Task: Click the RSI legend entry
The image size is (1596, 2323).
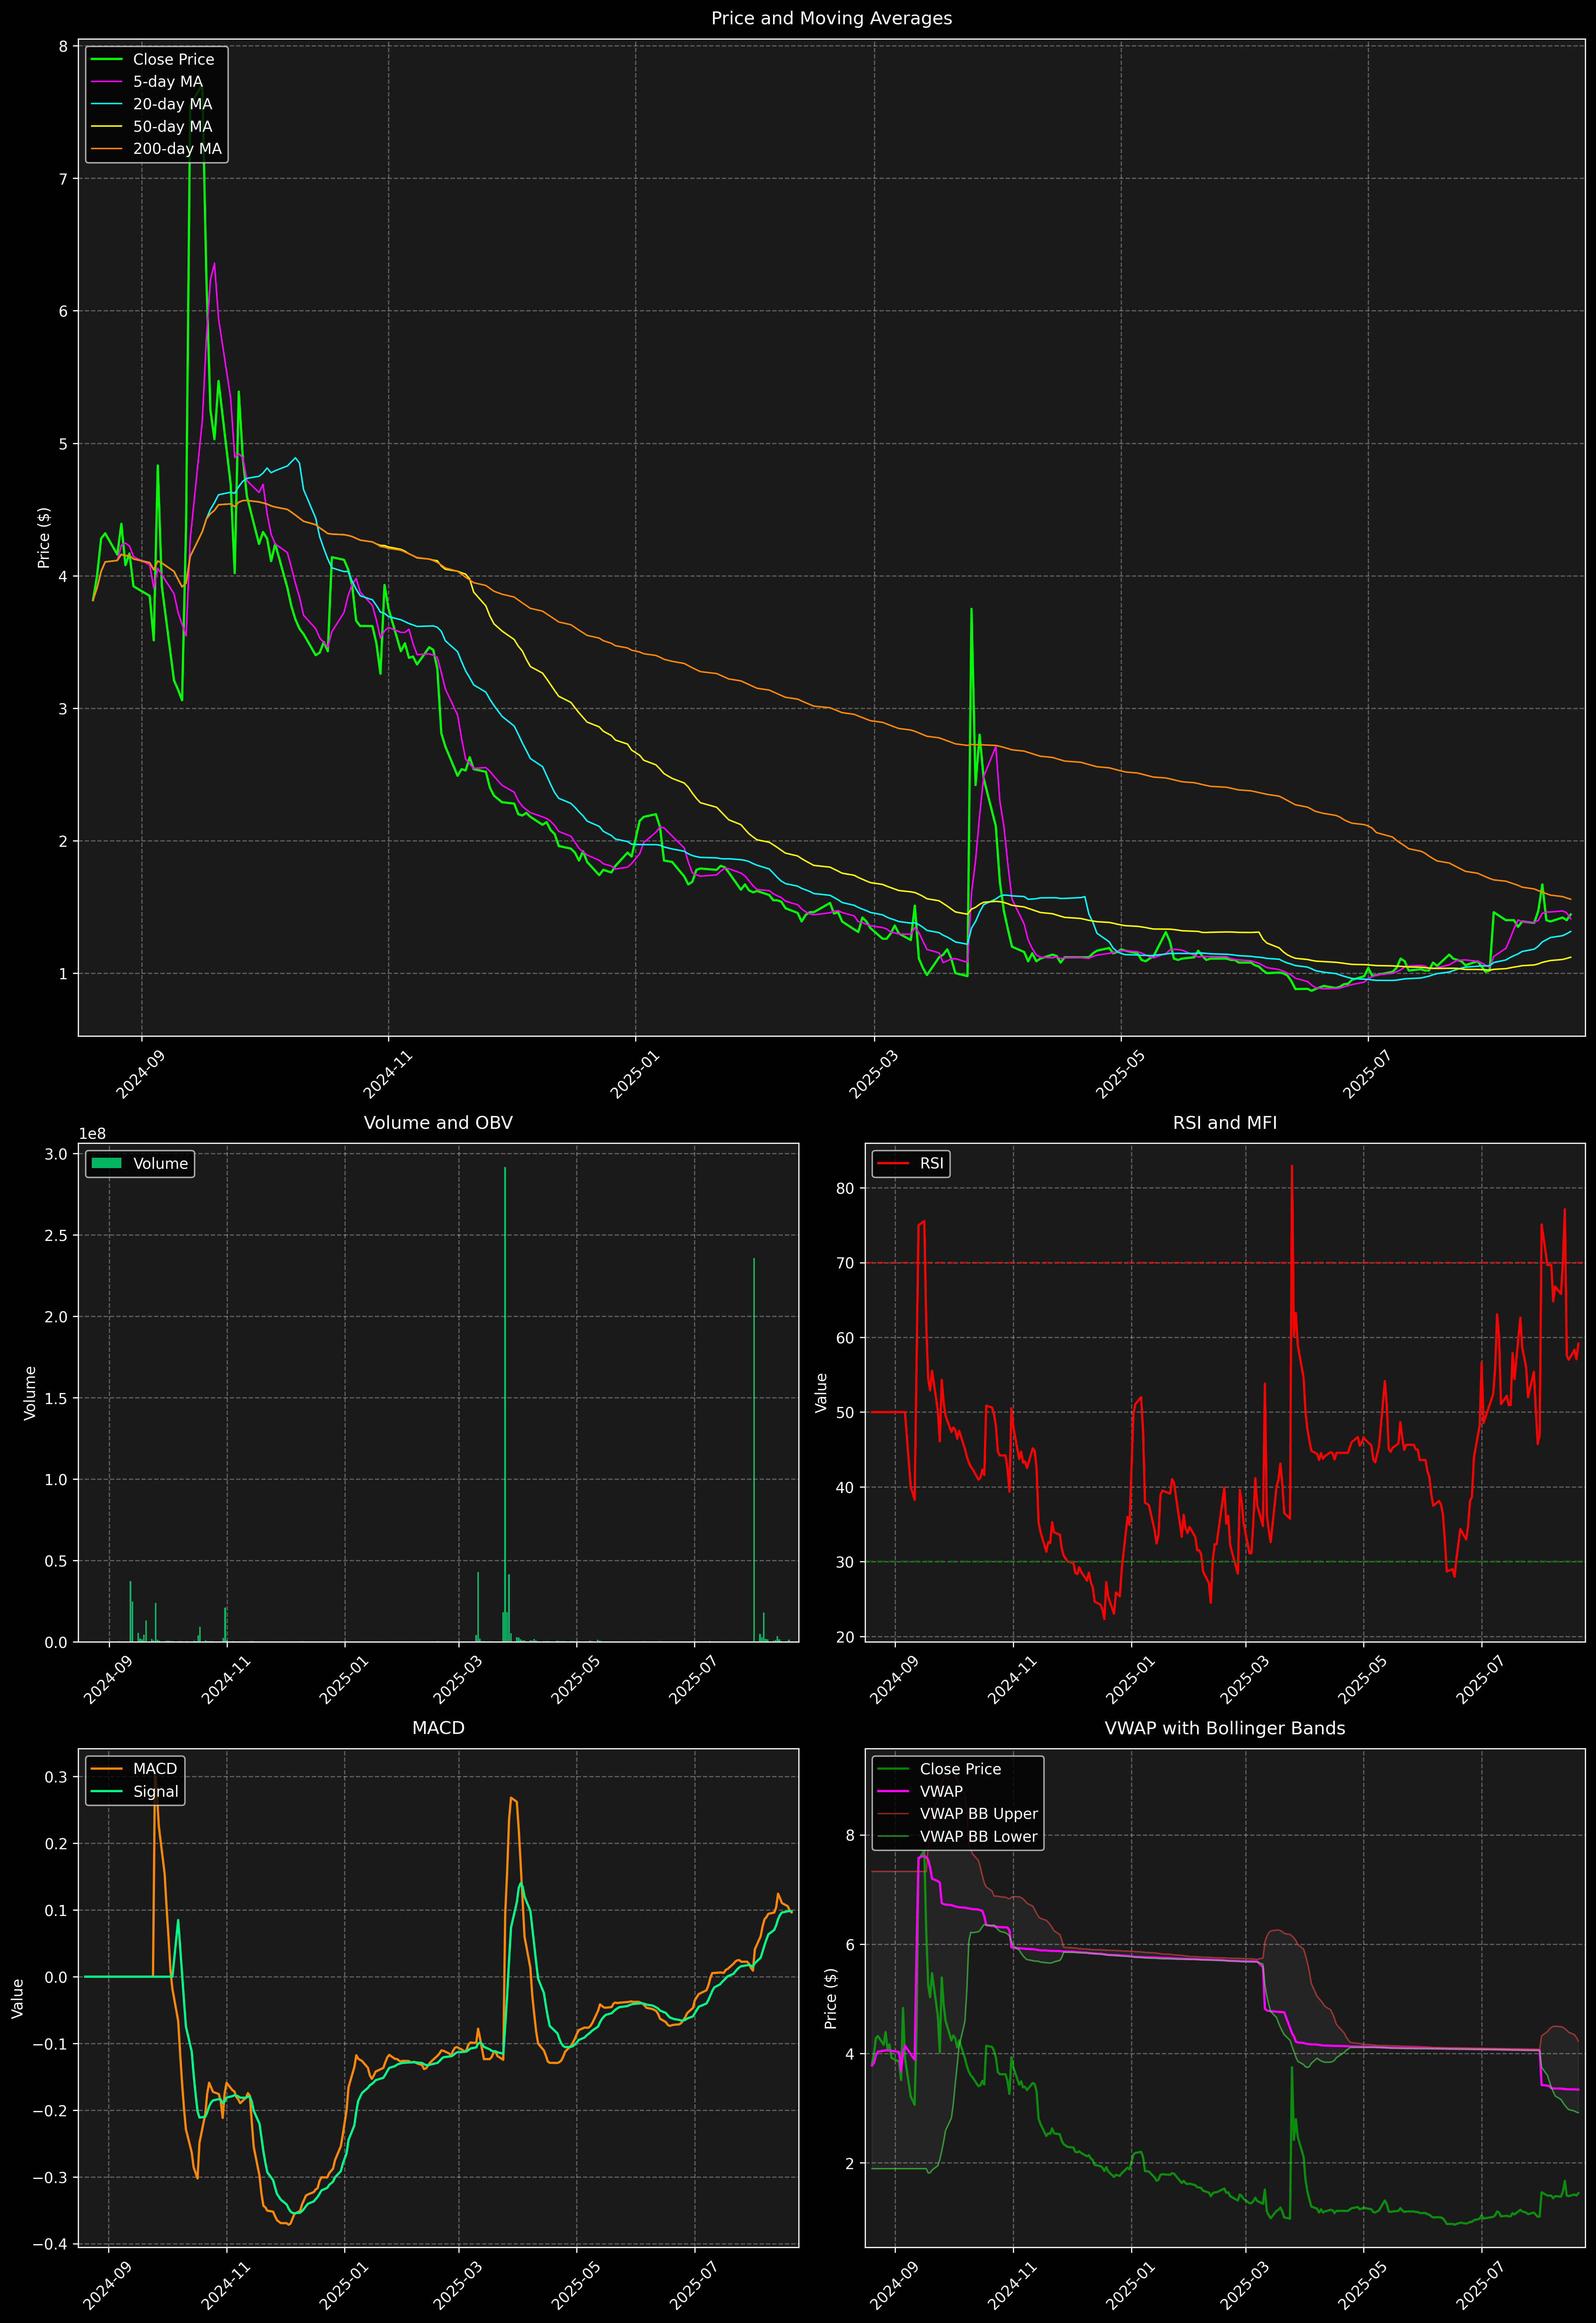Action: [931, 1163]
